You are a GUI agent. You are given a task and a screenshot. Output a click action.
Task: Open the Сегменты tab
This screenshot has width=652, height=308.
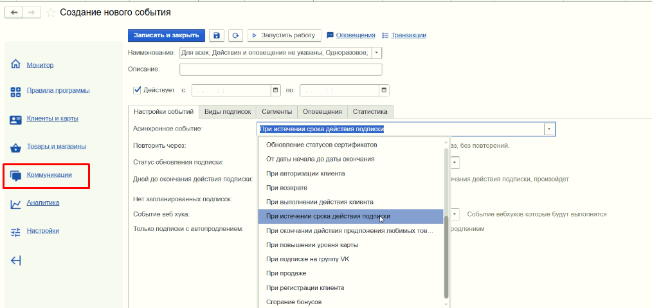pos(277,111)
